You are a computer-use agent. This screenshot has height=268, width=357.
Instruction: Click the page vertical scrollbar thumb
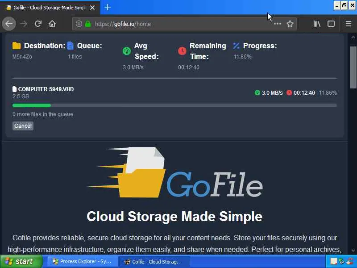[x=353, y=67]
